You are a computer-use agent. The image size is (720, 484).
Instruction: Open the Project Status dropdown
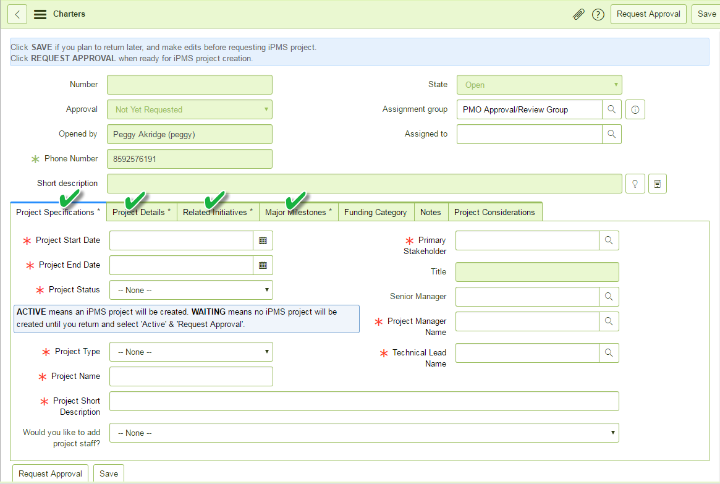[191, 289]
